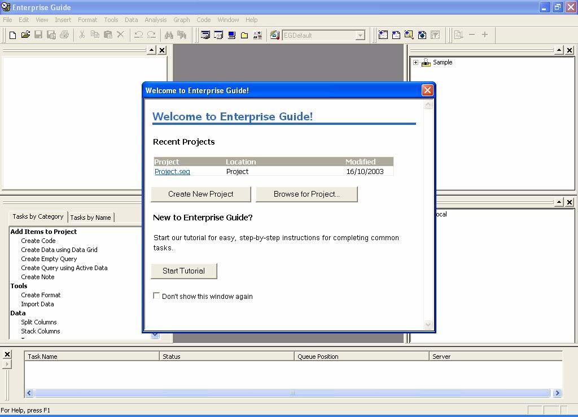Click the first icon right of EGDefault dropdown
This screenshot has height=417, width=578.
[383, 35]
